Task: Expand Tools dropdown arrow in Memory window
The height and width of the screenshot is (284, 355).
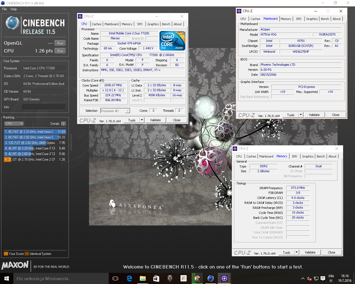Action: coord(296,252)
